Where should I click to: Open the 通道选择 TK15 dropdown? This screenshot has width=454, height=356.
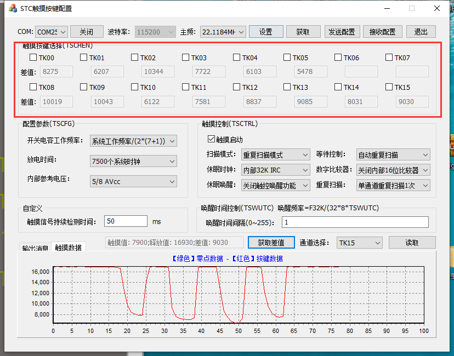[359, 243]
